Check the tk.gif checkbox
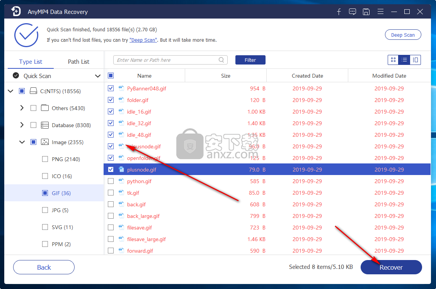The width and height of the screenshot is (436, 289). coord(111,192)
